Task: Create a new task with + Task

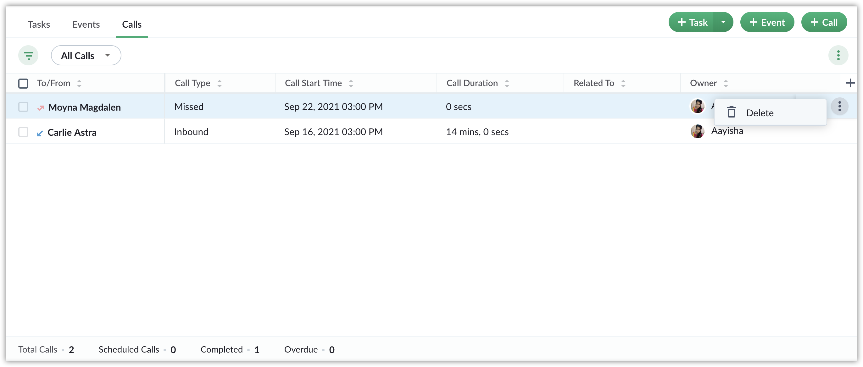Action: pyautogui.click(x=692, y=22)
